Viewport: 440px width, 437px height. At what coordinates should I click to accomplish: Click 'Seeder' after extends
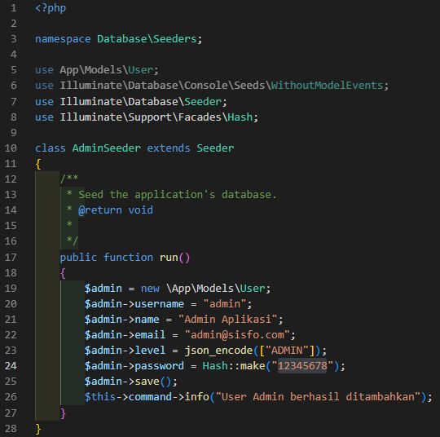click(215, 148)
